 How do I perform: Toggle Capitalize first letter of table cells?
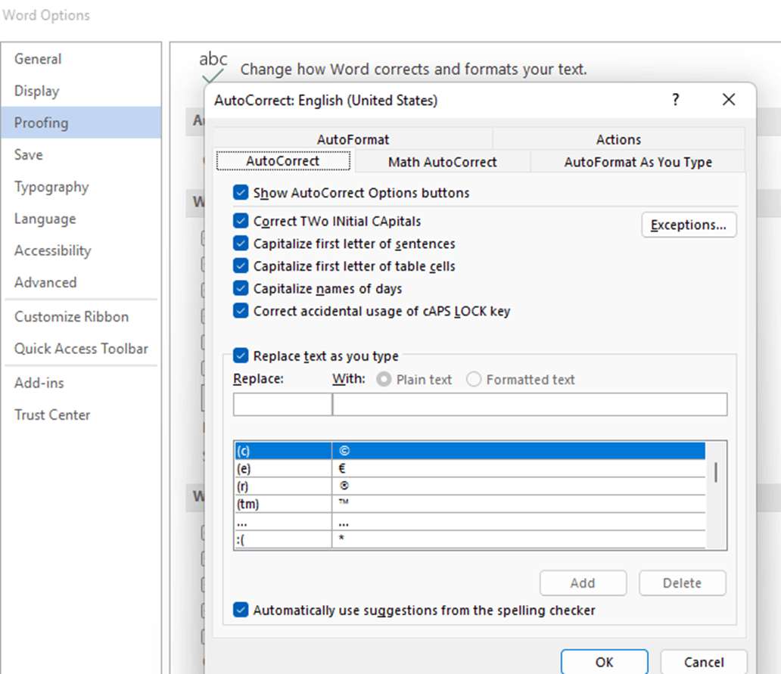[x=241, y=266]
